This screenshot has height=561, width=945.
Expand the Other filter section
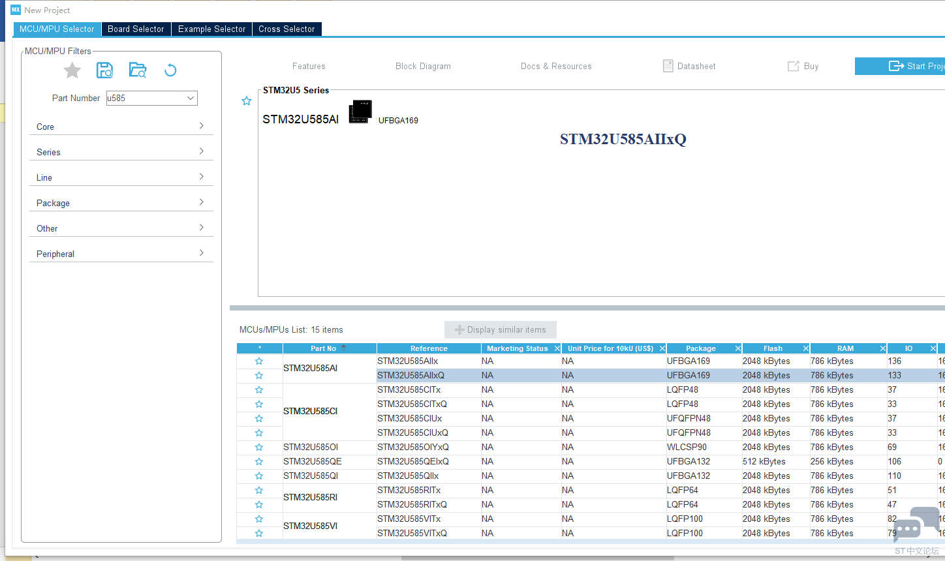pos(121,228)
